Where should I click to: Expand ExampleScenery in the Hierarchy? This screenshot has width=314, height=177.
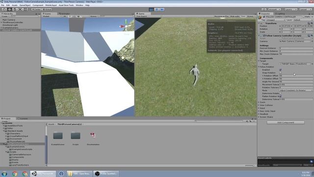[1, 28]
